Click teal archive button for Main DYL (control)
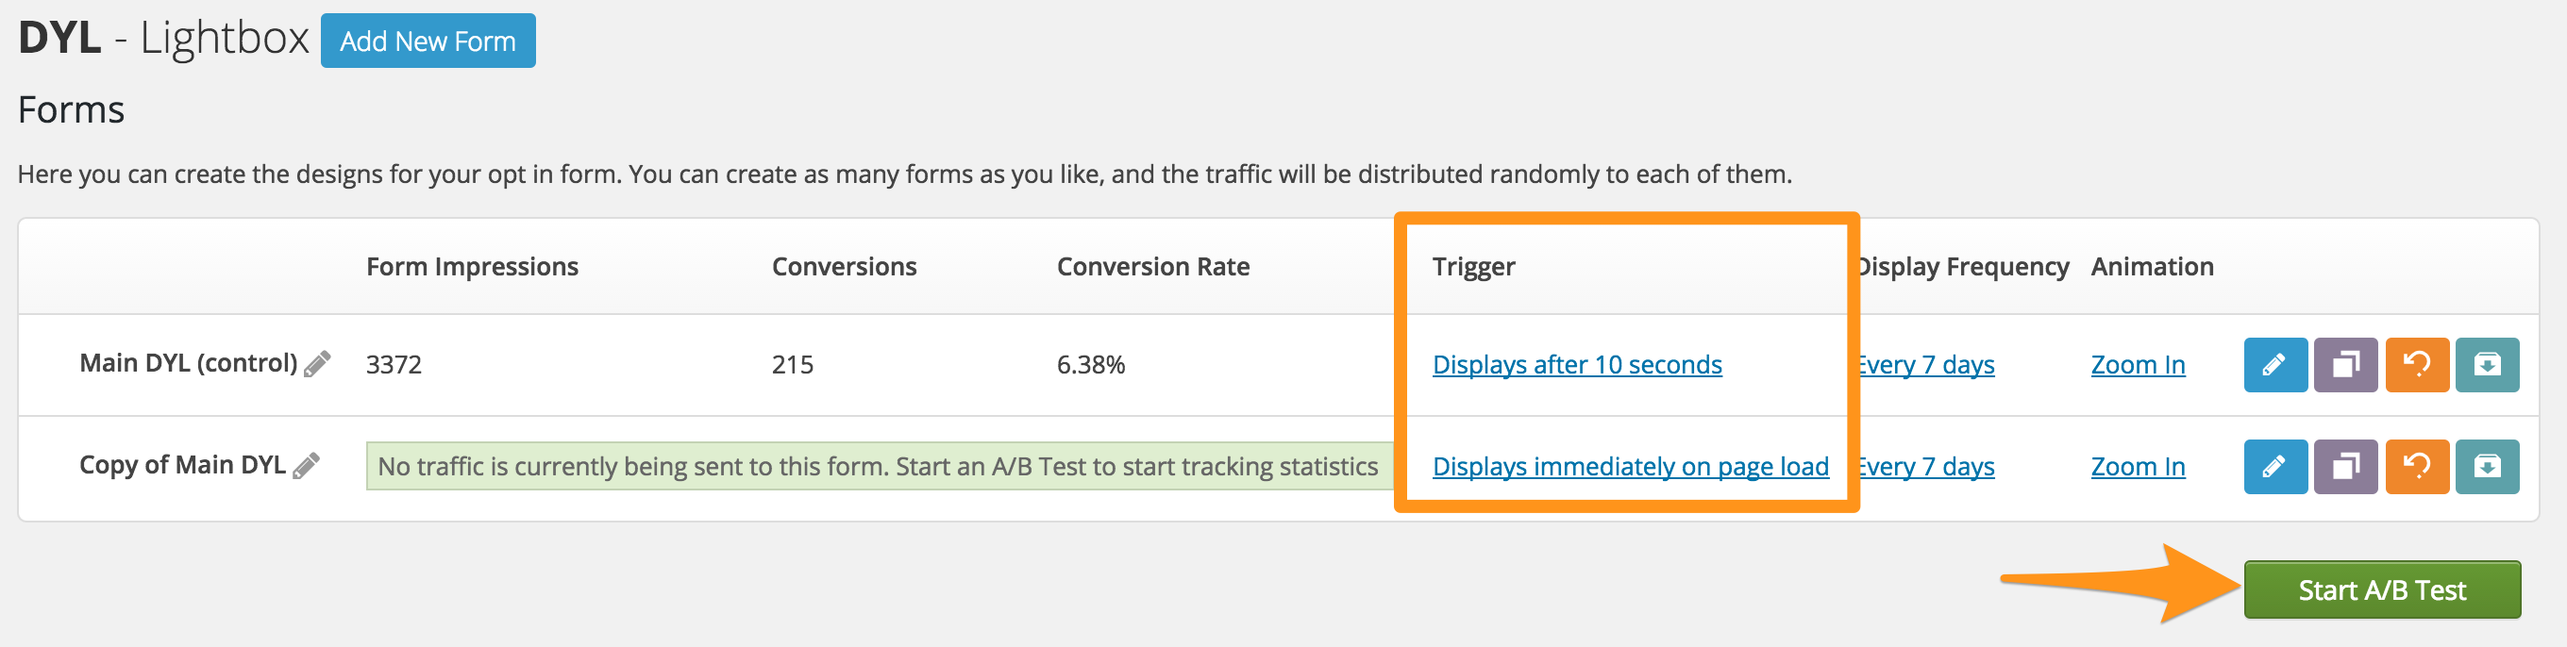This screenshot has height=647, width=2567. [x=2486, y=364]
